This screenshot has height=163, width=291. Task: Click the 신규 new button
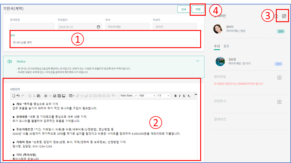point(184,9)
